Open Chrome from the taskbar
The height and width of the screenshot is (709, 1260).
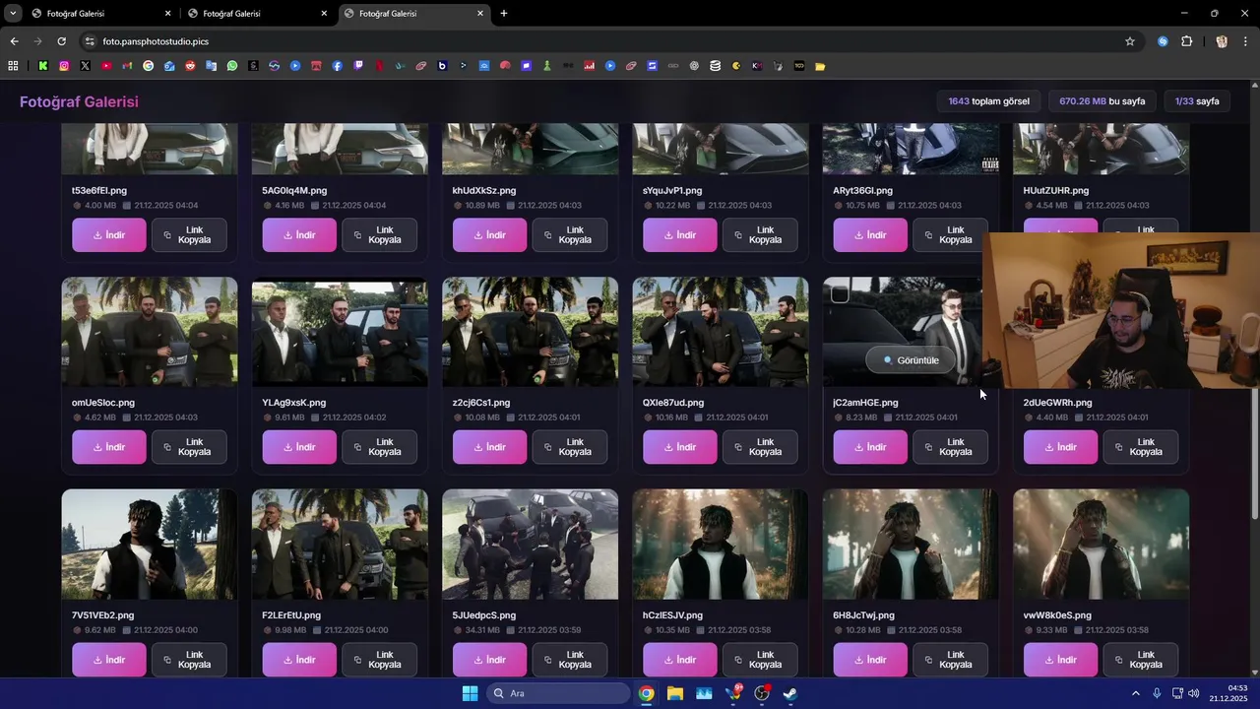[646, 693]
